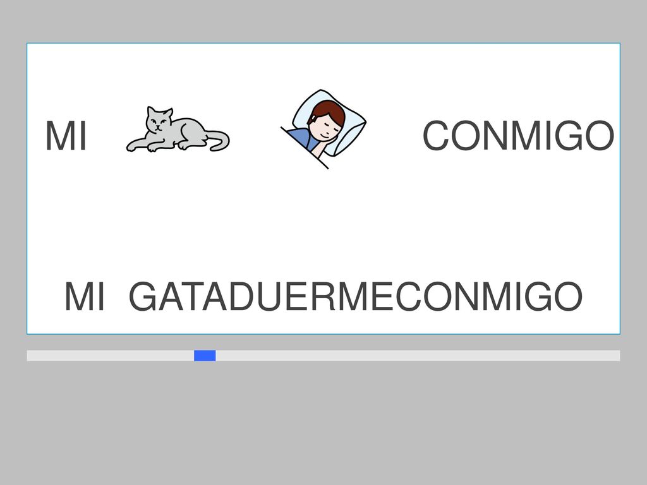Click the sleeping boy's face
Image resolution: width=647 pixels, height=485 pixels.
pos(326,128)
